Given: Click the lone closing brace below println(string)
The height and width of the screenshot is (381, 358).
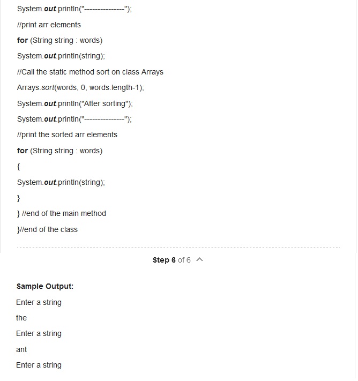Looking at the screenshot, I should tap(19, 198).
